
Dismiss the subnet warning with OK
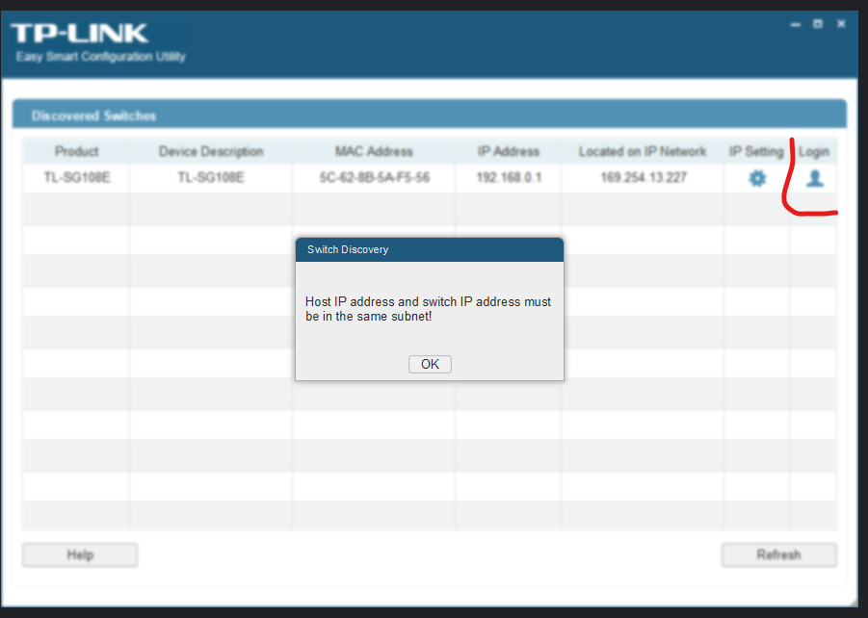pos(430,364)
